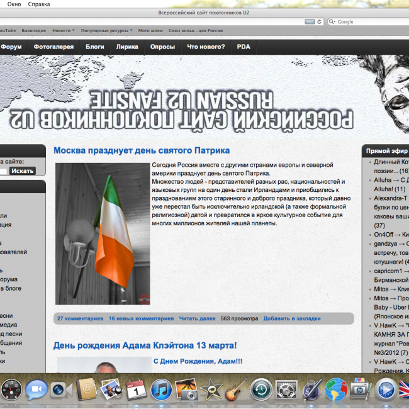409x409 pixels.
Task: Open iPhoto from the Dock
Action: coord(186,389)
